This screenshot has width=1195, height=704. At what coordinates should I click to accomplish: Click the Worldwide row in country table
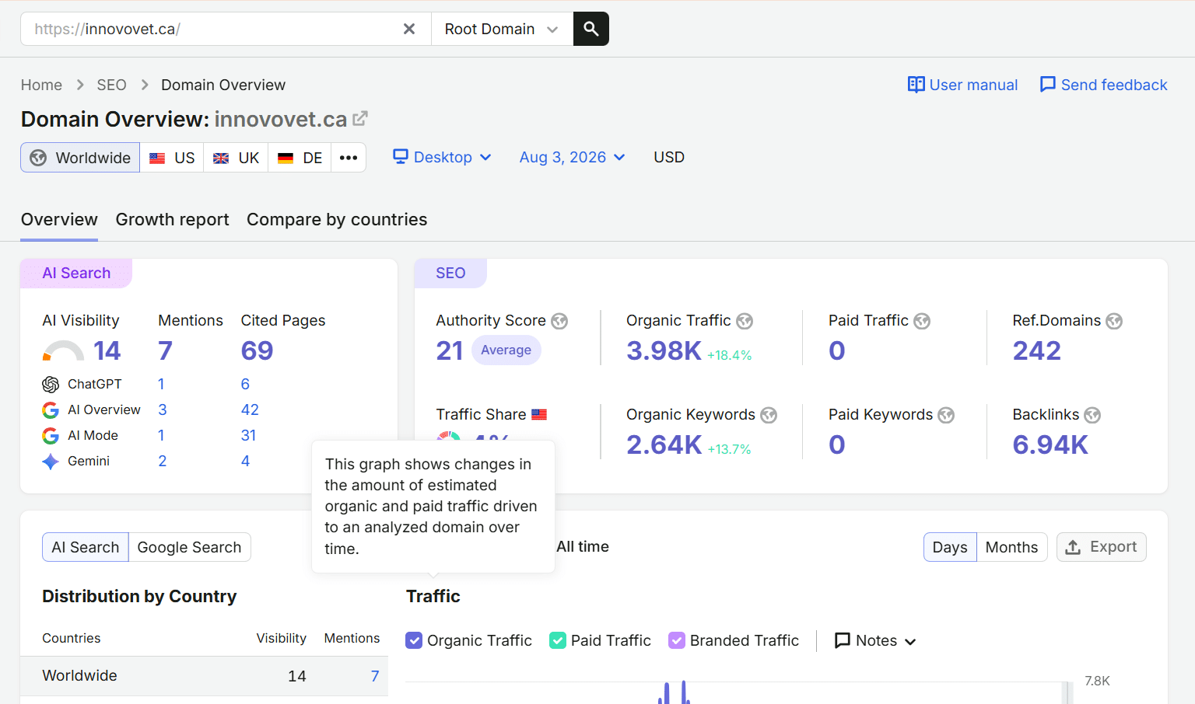[204, 676]
